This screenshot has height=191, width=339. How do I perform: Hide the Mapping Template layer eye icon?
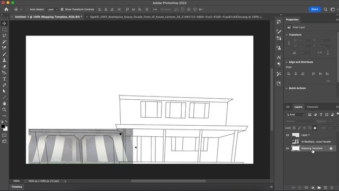click(288, 149)
